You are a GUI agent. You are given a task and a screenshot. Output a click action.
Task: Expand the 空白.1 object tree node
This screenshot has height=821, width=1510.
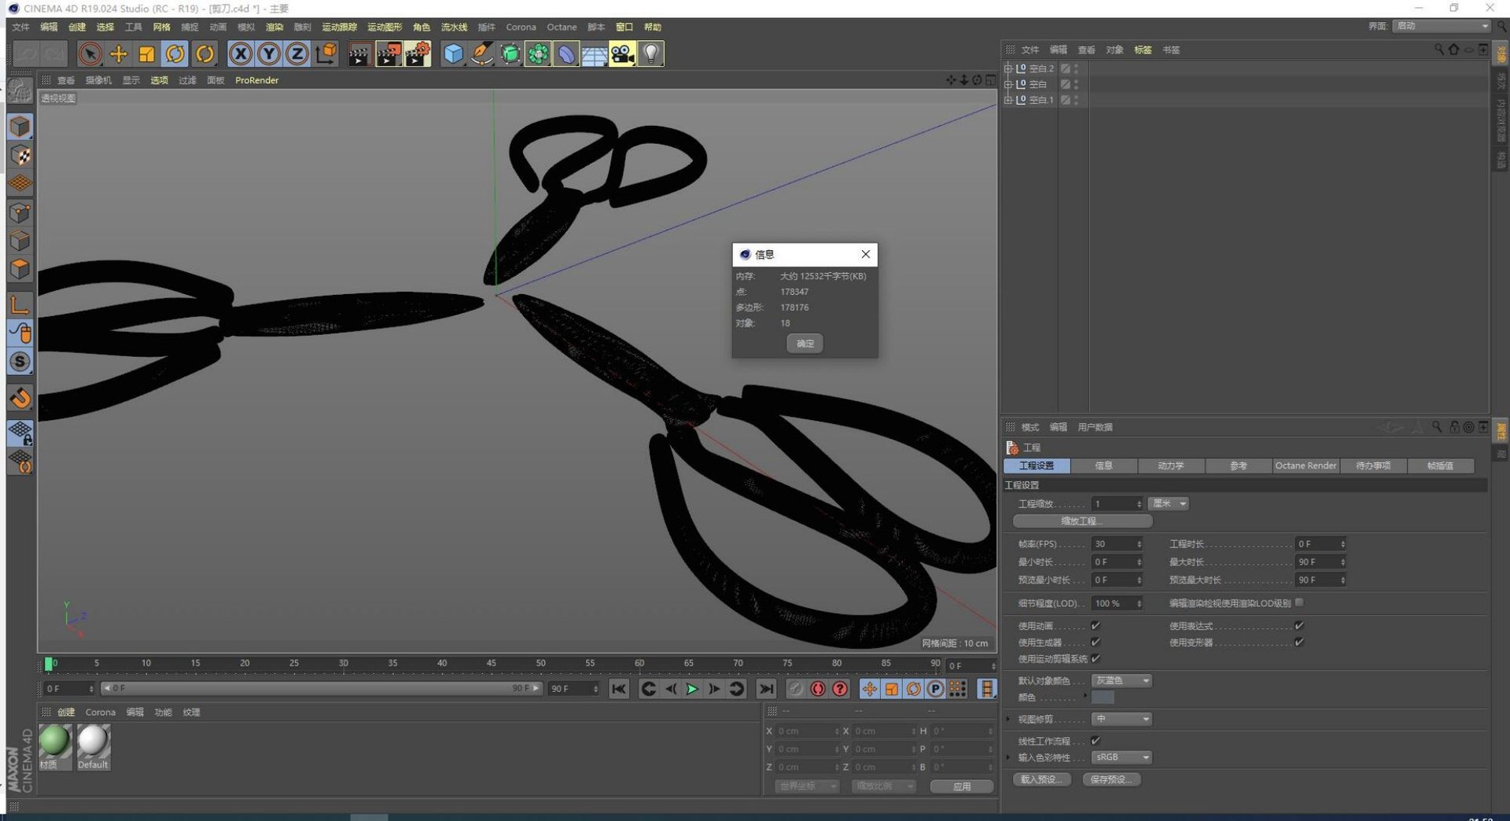point(1008,100)
